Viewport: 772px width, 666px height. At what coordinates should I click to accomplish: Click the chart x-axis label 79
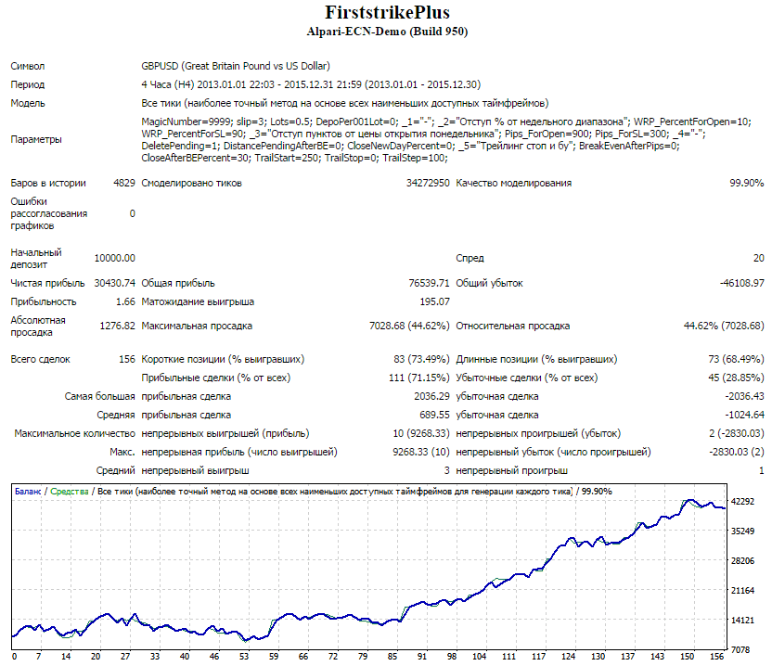point(363,656)
